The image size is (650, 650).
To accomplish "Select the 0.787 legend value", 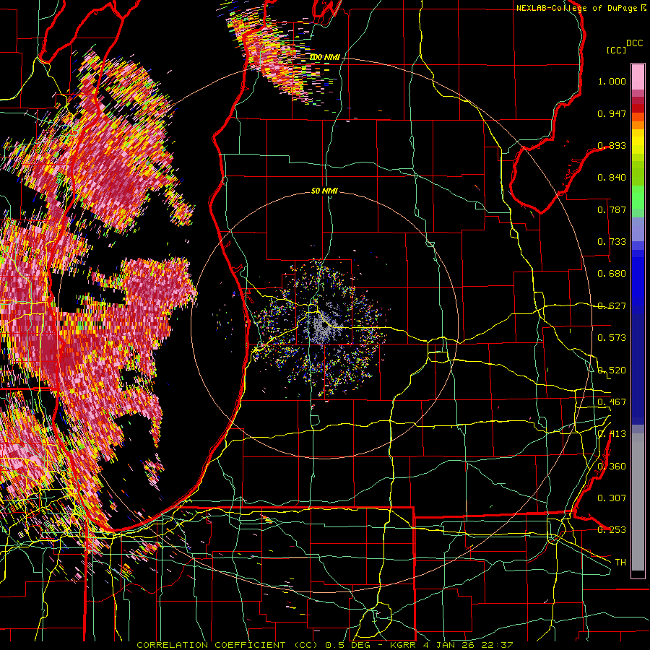I will (612, 209).
